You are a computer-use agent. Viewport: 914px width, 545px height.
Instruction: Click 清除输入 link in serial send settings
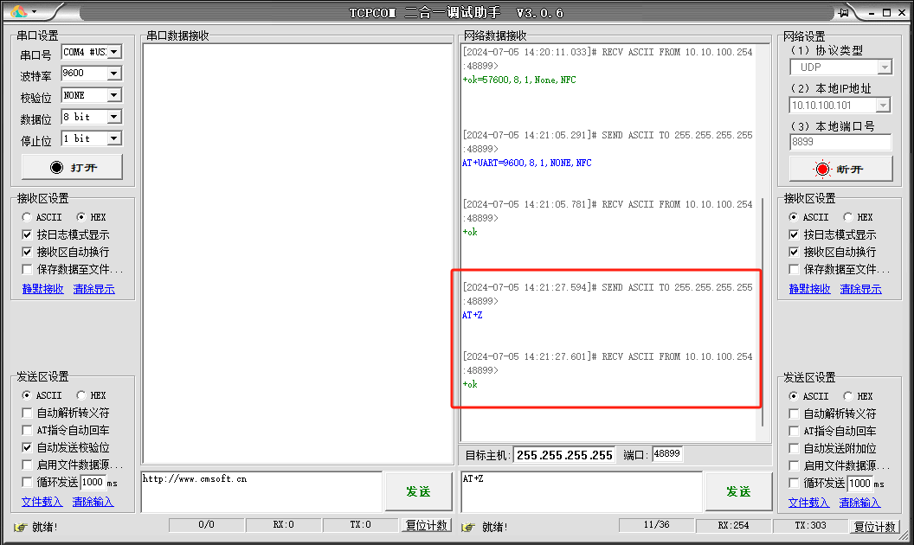93,501
